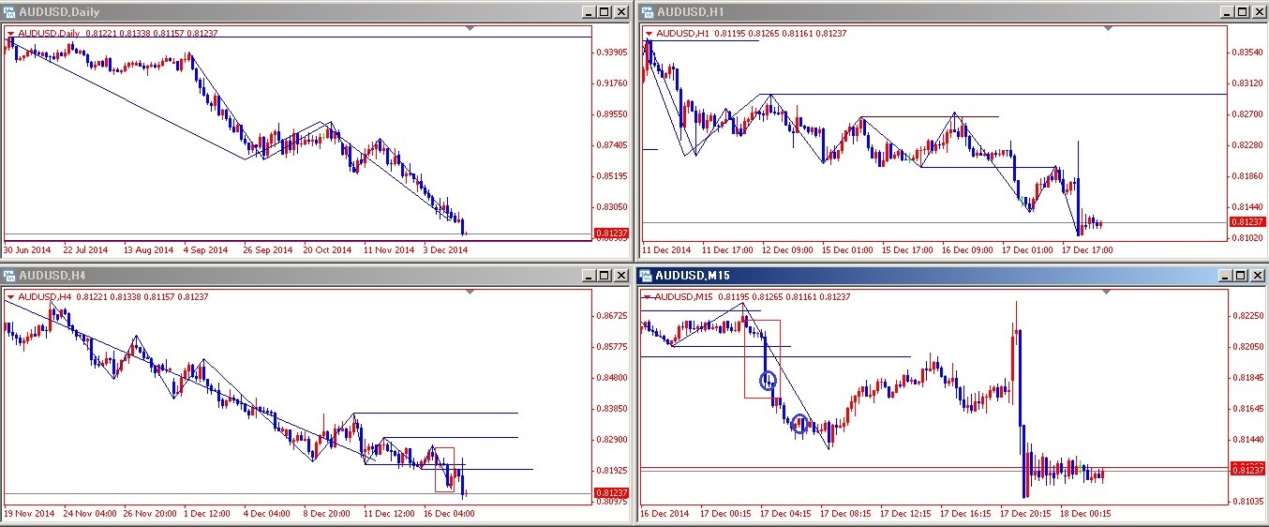Click the AUDUSD,H4 window chart icon
This screenshot has height=527, width=1269.
(10, 276)
